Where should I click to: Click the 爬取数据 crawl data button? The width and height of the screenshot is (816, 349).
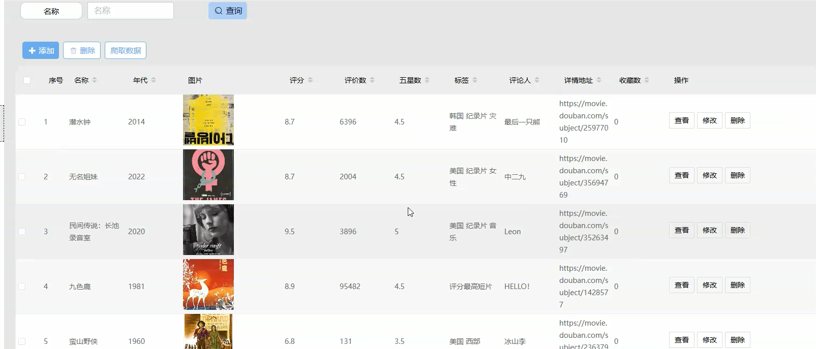coord(126,50)
